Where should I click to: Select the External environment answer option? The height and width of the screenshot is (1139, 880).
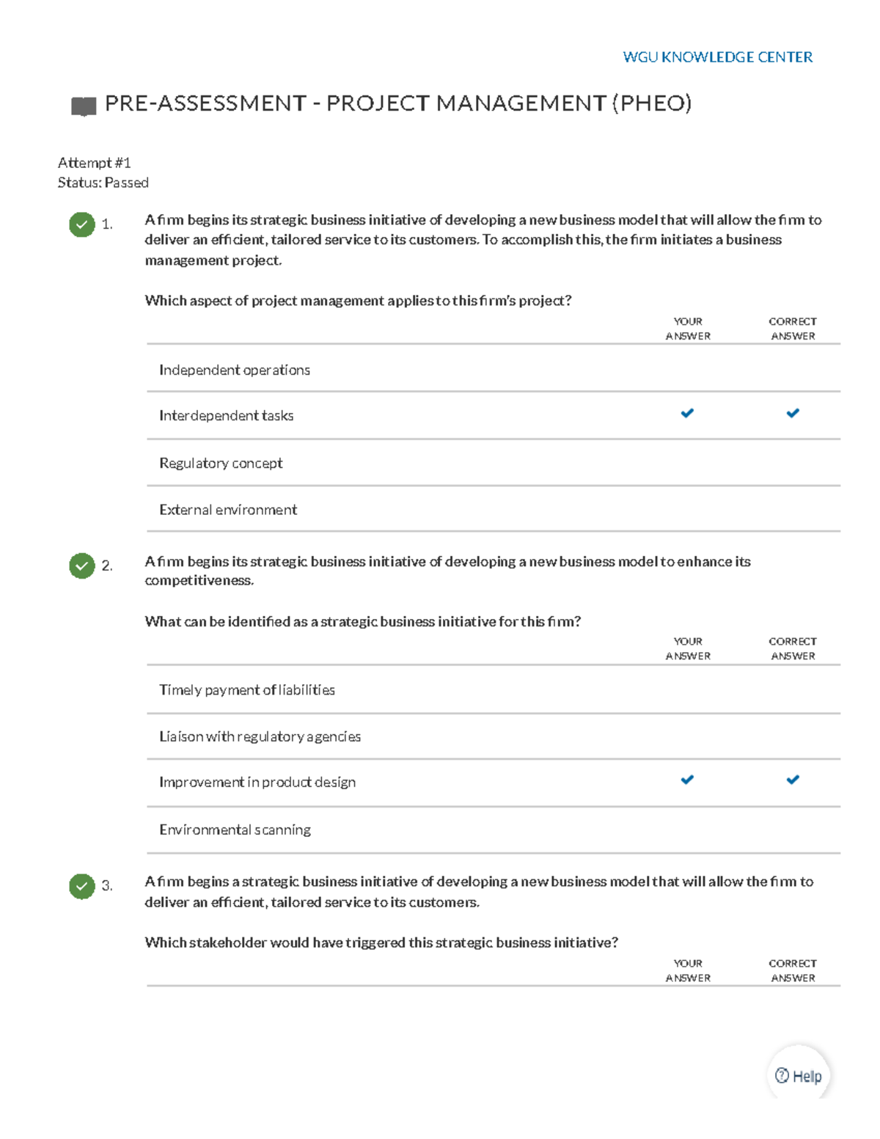click(x=494, y=509)
